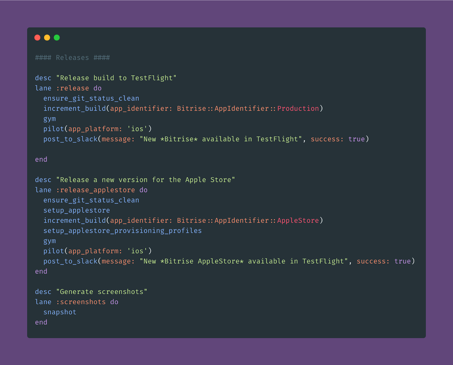Click the ':release_applestore' lane symbol
This screenshot has height=365, width=453.
tap(95, 190)
